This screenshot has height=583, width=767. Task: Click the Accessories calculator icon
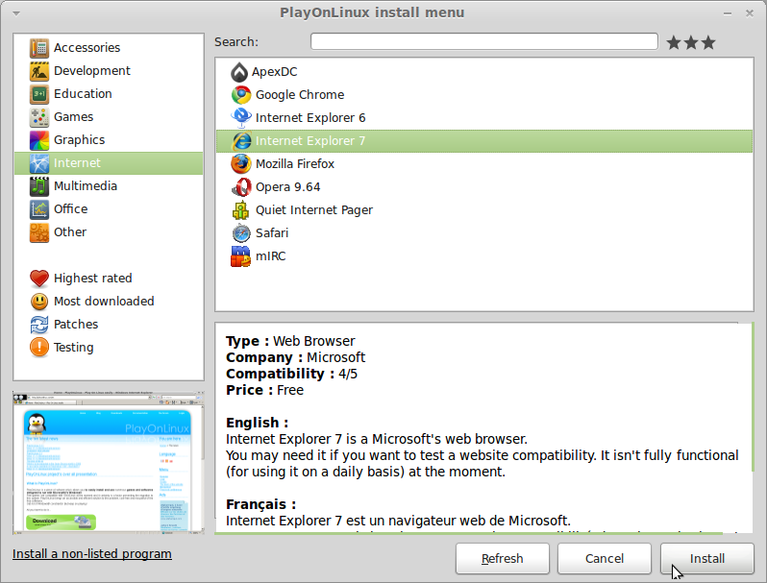coord(39,47)
